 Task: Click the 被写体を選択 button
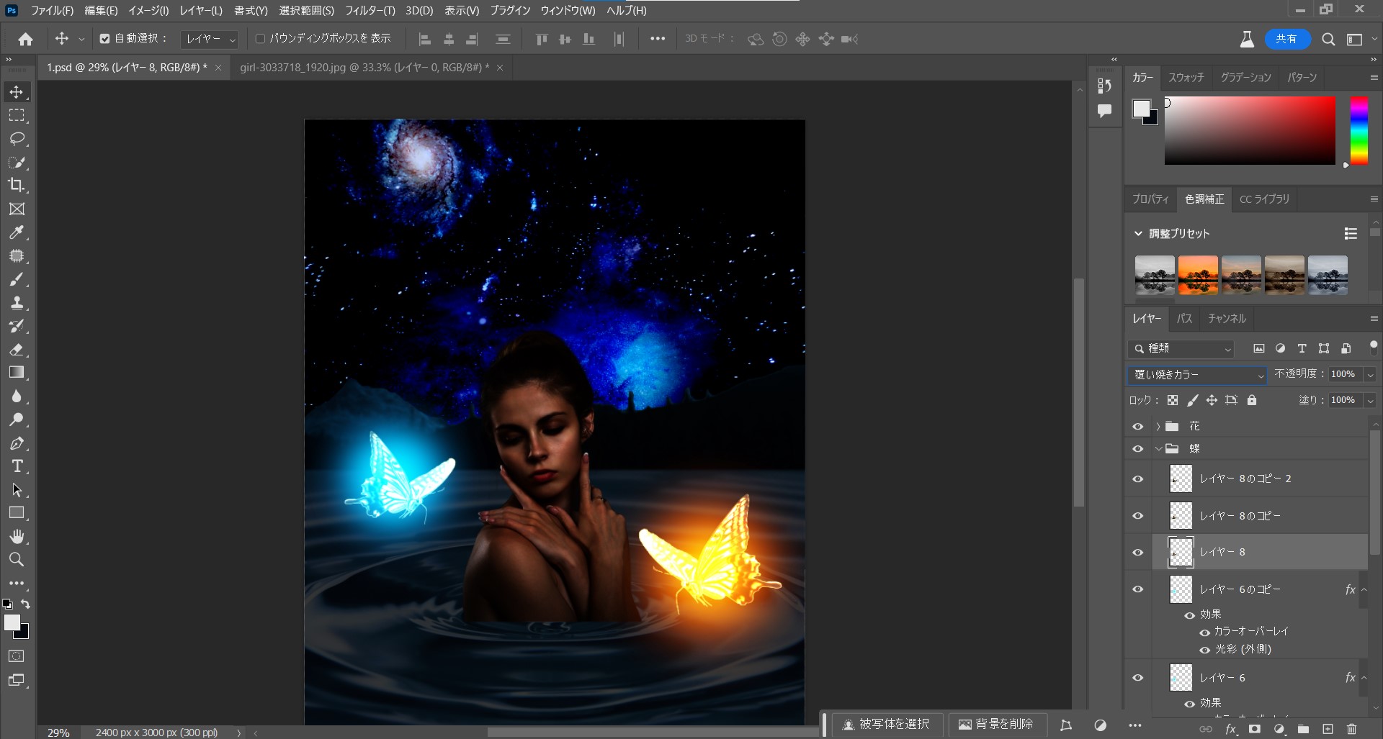click(885, 724)
